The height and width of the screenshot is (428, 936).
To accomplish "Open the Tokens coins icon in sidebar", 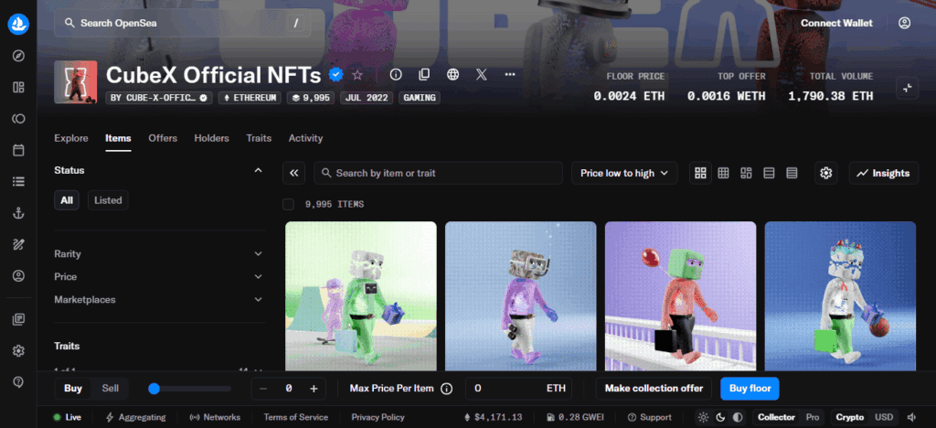I will (18, 119).
